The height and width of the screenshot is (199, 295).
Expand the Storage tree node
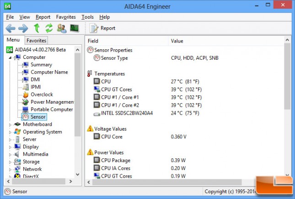pyautogui.click(x=10, y=162)
